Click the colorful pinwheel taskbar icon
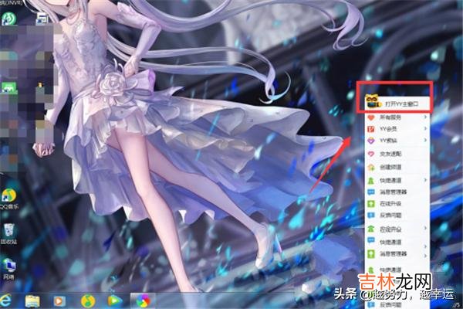The width and height of the screenshot is (463, 309). click(142, 299)
